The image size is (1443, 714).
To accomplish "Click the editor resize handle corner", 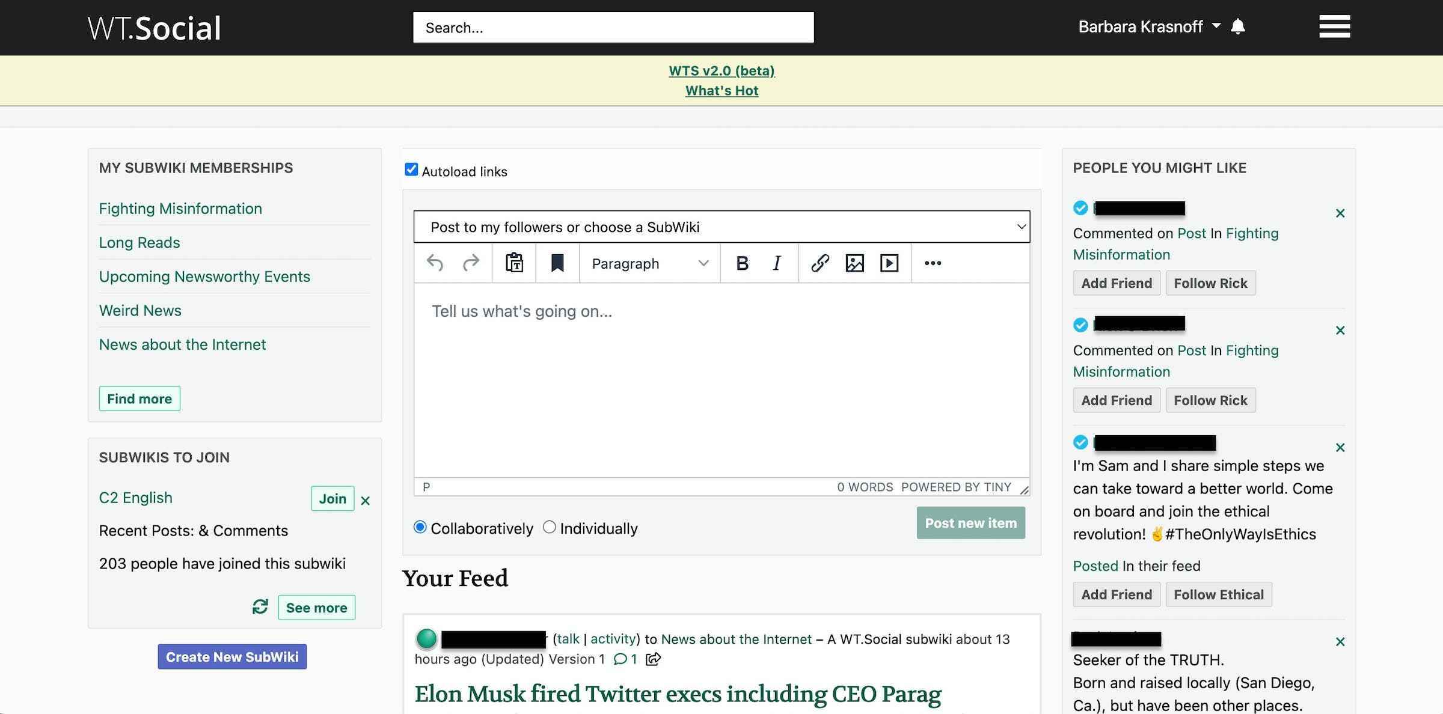I will (1024, 490).
